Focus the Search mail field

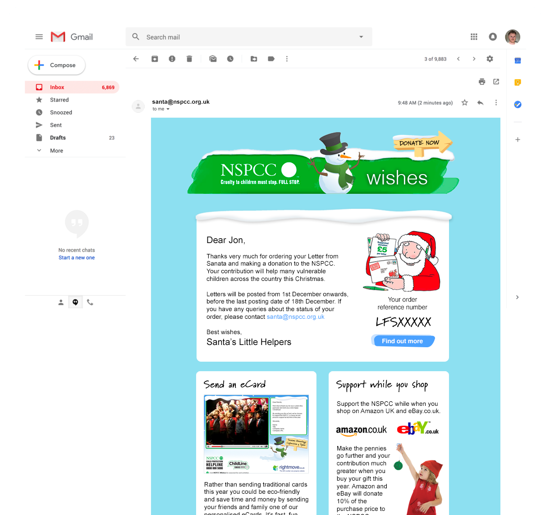249,37
